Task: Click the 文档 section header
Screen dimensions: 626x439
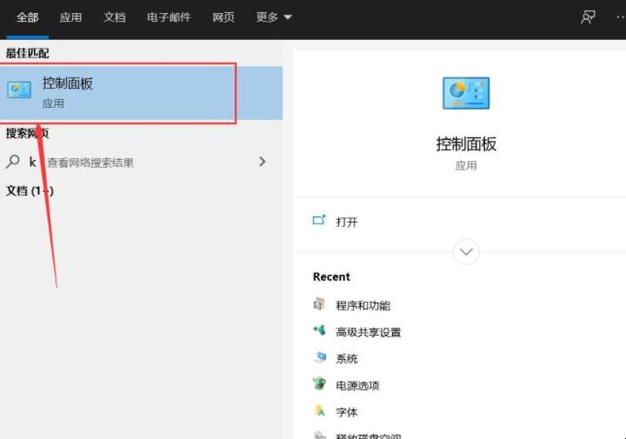Action: (x=30, y=190)
